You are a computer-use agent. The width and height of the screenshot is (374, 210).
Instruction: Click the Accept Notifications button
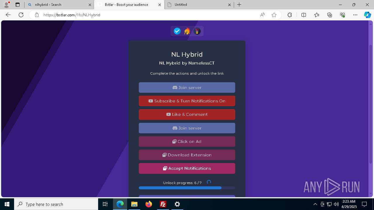pos(187,168)
